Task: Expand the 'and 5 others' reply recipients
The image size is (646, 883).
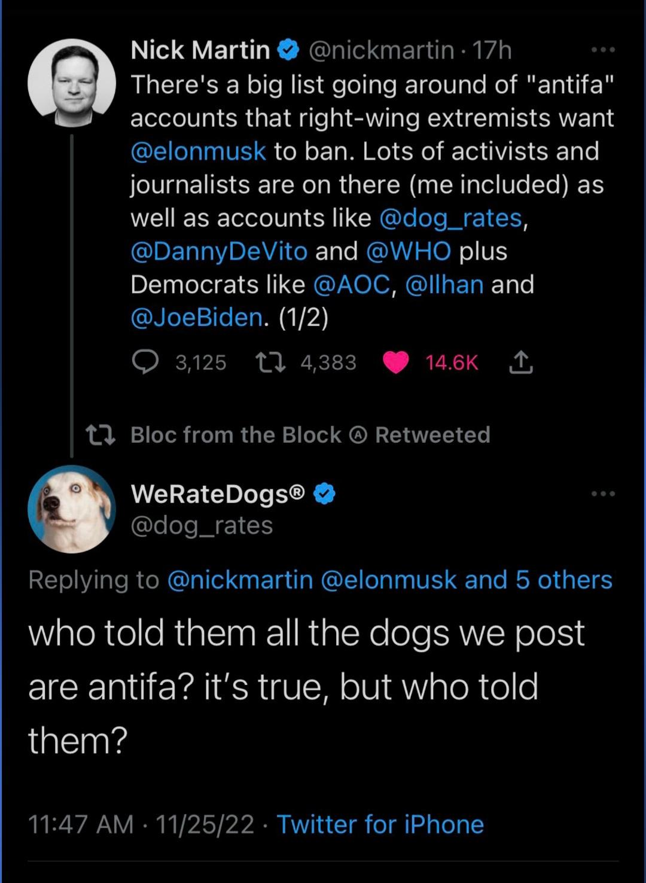Action: click(x=538, y=580)
